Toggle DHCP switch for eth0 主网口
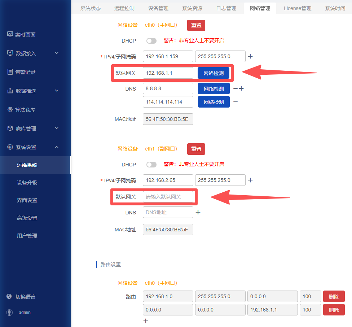This screenshot has height=327, width=352. coord(151,41)
